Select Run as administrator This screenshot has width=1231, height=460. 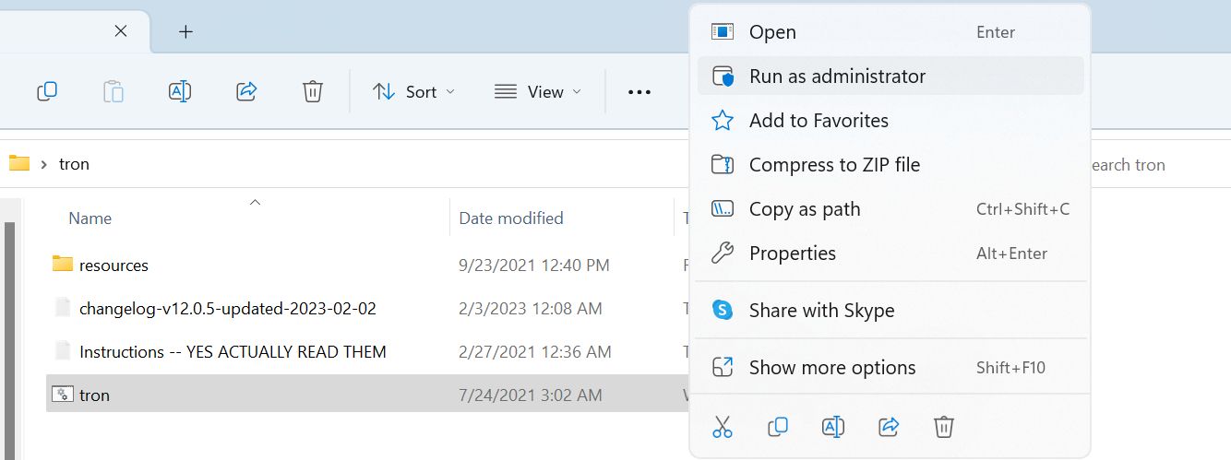click(x=836, y=76)
